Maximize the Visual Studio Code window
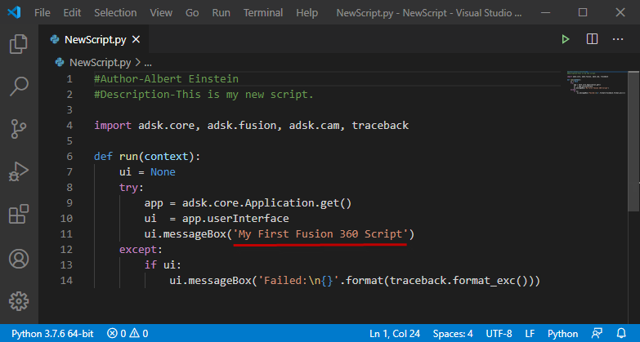This screenshot has width=640, height=342. (583, 12)
